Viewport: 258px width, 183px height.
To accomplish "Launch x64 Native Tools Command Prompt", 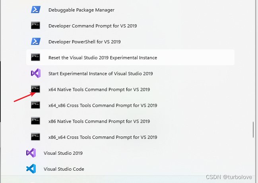I will pyautogui.click(x=130, y=89).
